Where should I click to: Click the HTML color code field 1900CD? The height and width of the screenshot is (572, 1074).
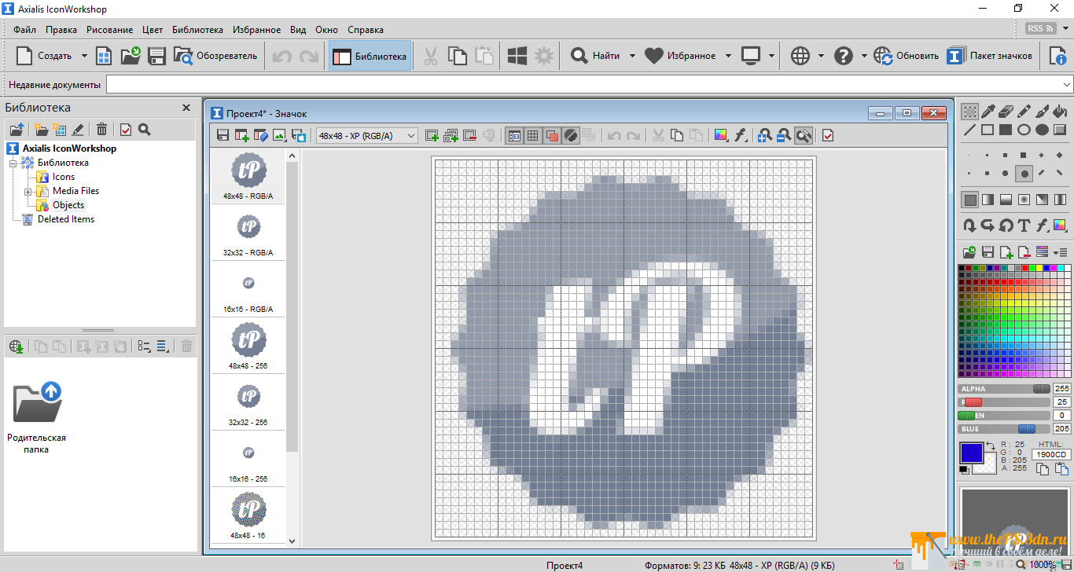click(1051, 454)
